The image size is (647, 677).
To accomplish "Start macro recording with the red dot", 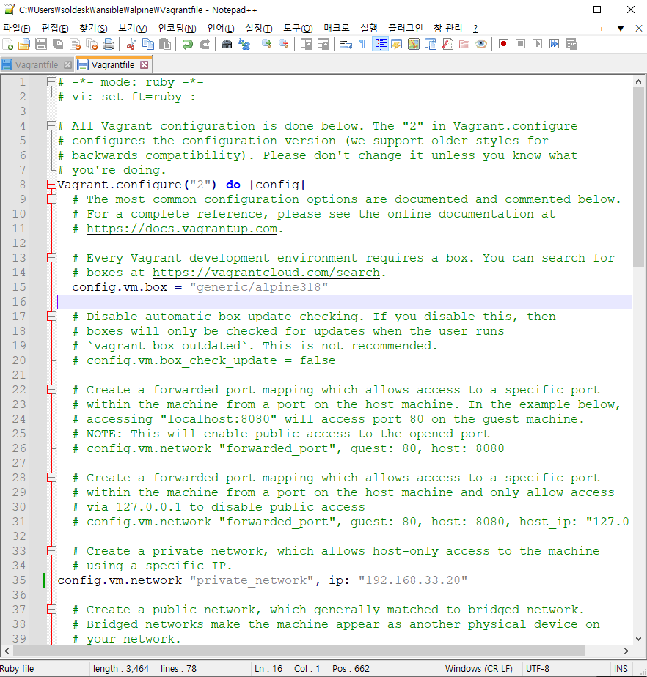I will pos(503,44).
